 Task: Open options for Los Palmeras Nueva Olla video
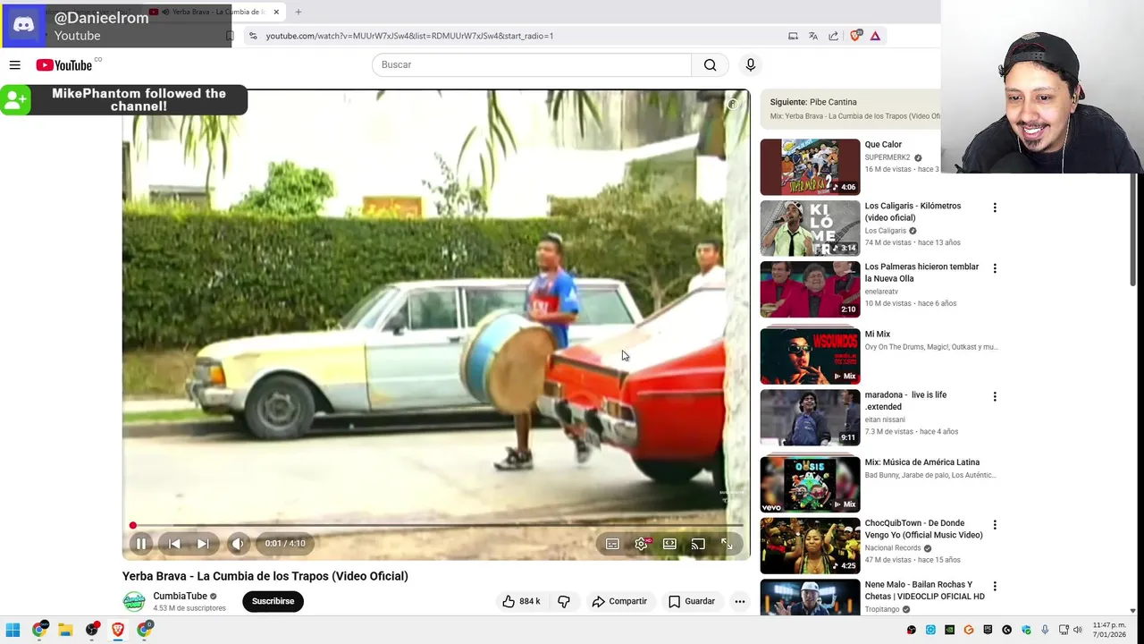click(x=995, y=268)
